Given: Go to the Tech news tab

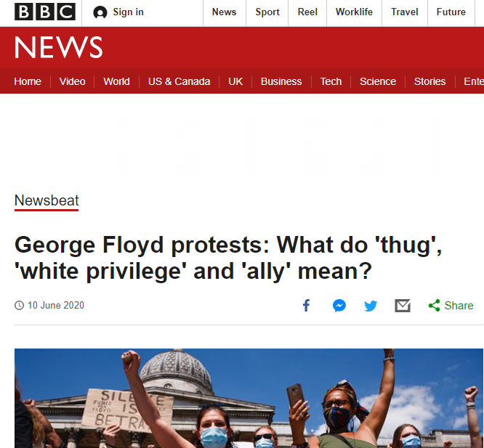Looking at the screenshot, I should tap(331, 81).
